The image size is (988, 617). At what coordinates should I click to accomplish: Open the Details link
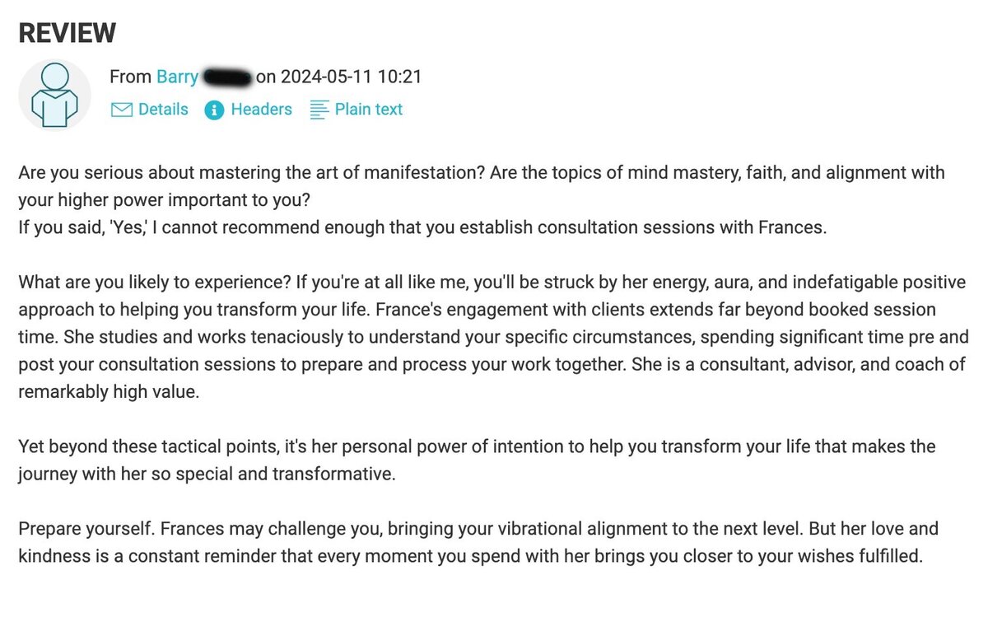tap(163, 110)
